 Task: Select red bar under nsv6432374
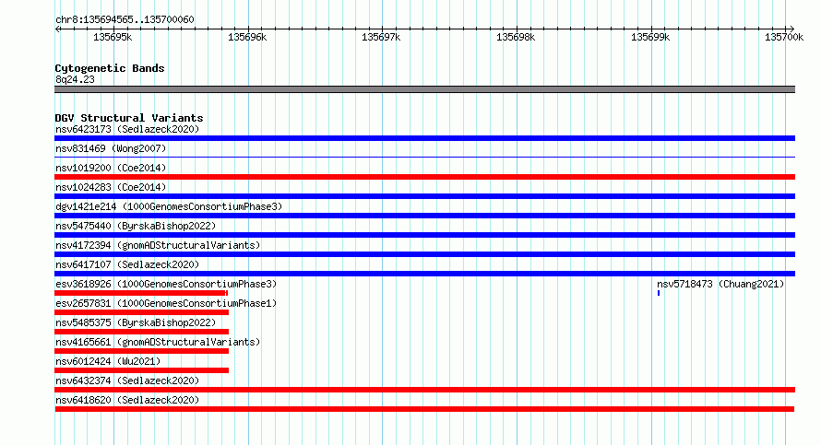pyautogui.click(x=424, y=390)
